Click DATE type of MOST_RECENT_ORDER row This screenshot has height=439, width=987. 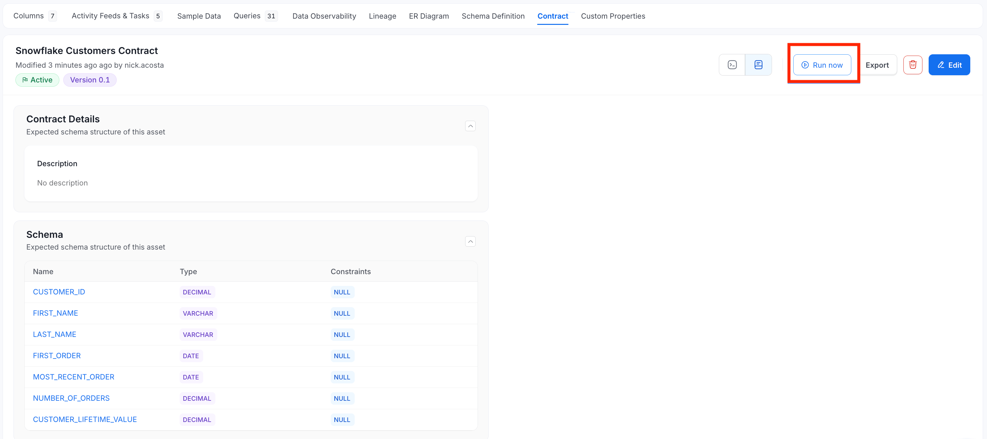click(x=191, y=378)
